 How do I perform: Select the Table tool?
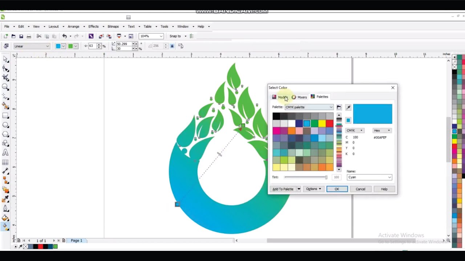coord(5,162)
